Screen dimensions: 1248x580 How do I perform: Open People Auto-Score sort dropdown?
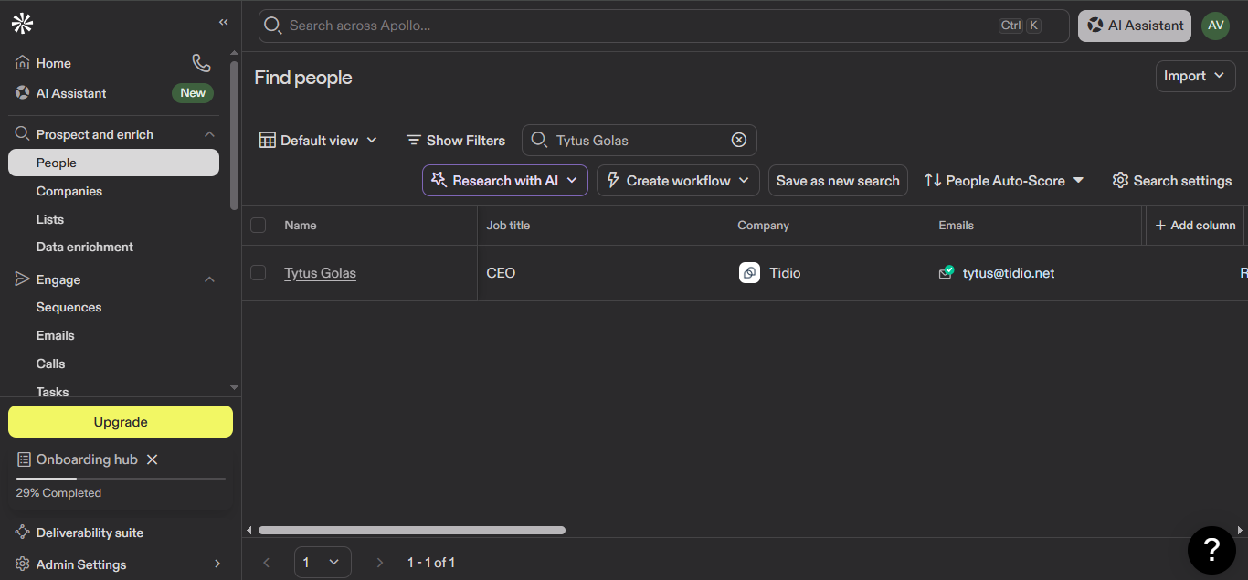1003,180
